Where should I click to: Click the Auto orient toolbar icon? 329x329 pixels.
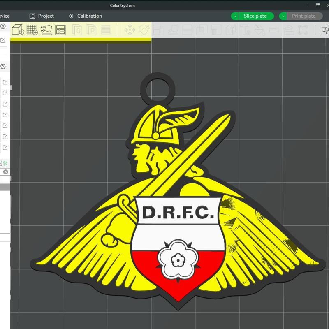coord(46,30)
